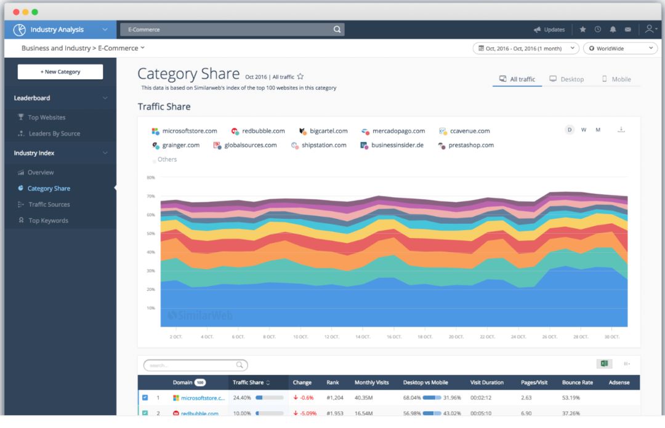
Task: Favorite Category Share with the star icon
Action: [300, 77]
